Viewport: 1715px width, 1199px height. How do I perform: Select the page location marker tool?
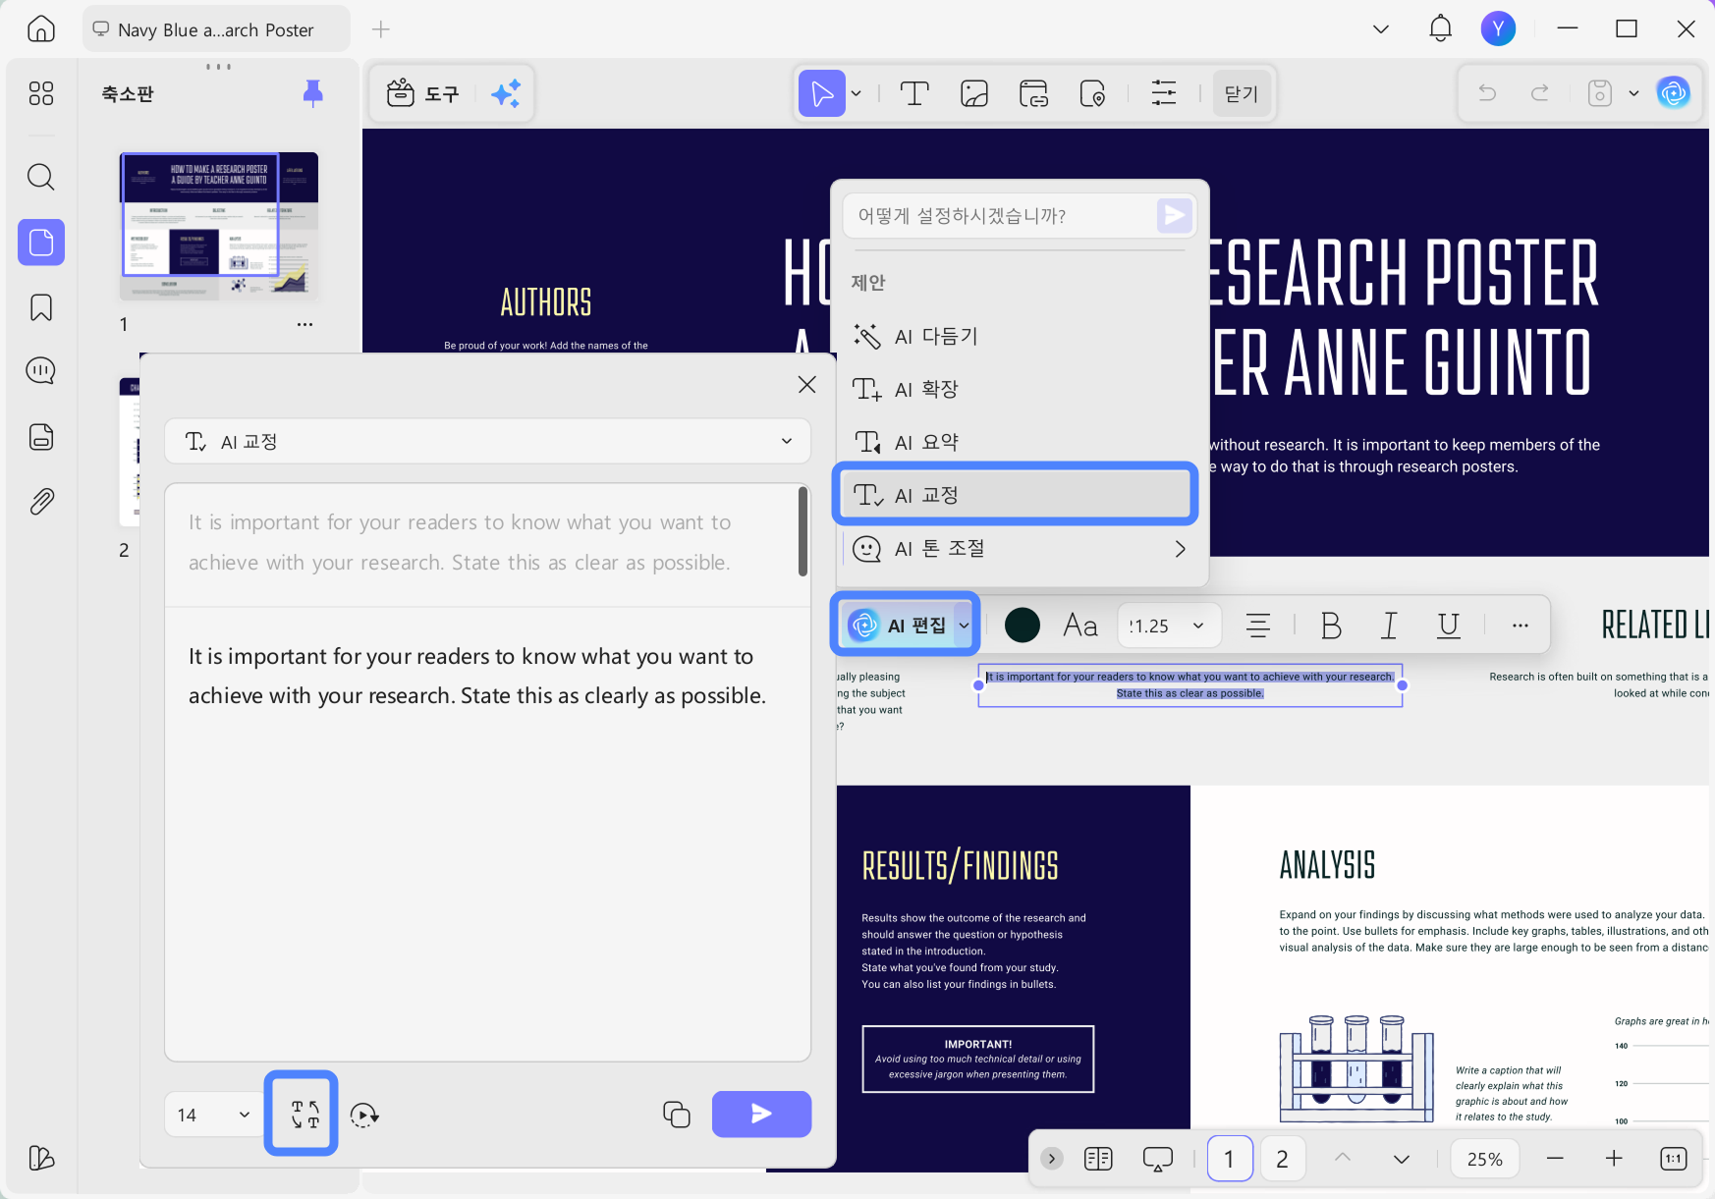pyautogui.click(x=1093, y=93)
